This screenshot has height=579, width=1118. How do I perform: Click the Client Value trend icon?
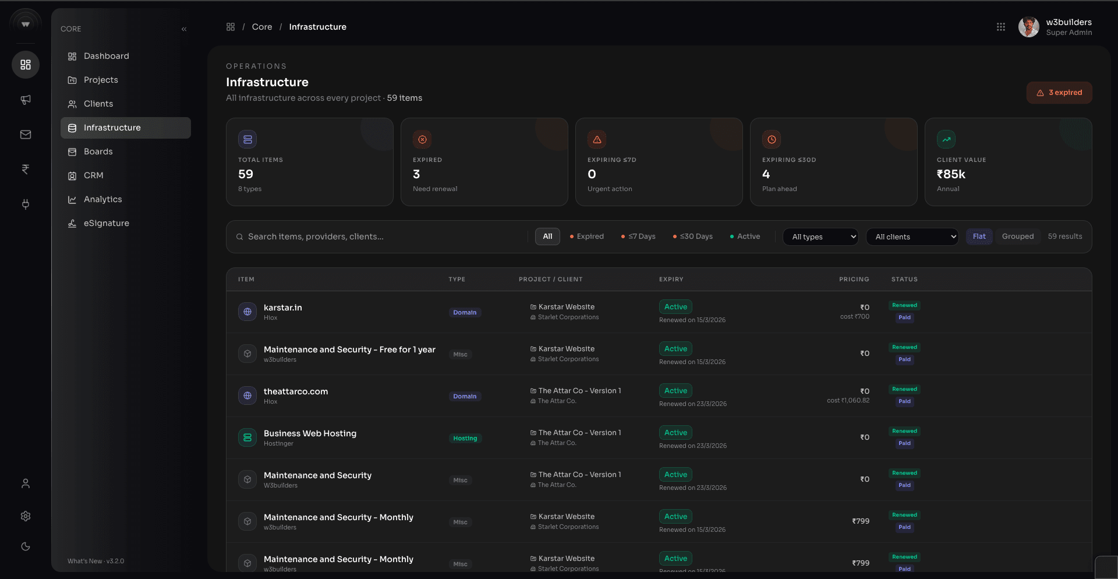[x=946, y=139]
